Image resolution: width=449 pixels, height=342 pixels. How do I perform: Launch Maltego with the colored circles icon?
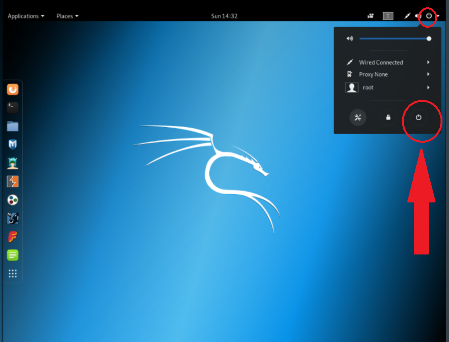click(x=13, y=200)
